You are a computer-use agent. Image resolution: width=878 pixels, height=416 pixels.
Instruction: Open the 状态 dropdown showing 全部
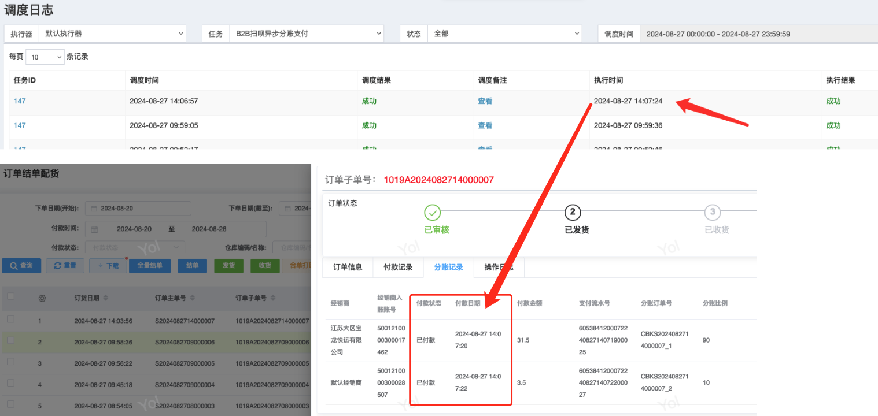(504, 34)
